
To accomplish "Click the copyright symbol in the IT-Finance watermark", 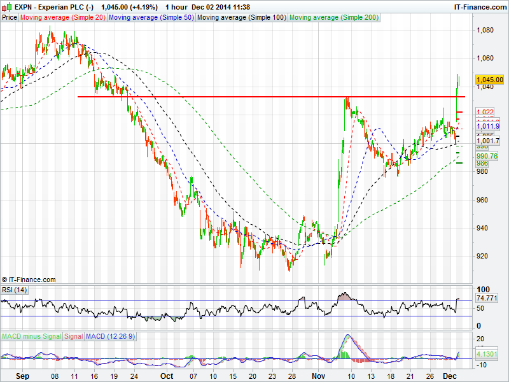I will (5, 279).
